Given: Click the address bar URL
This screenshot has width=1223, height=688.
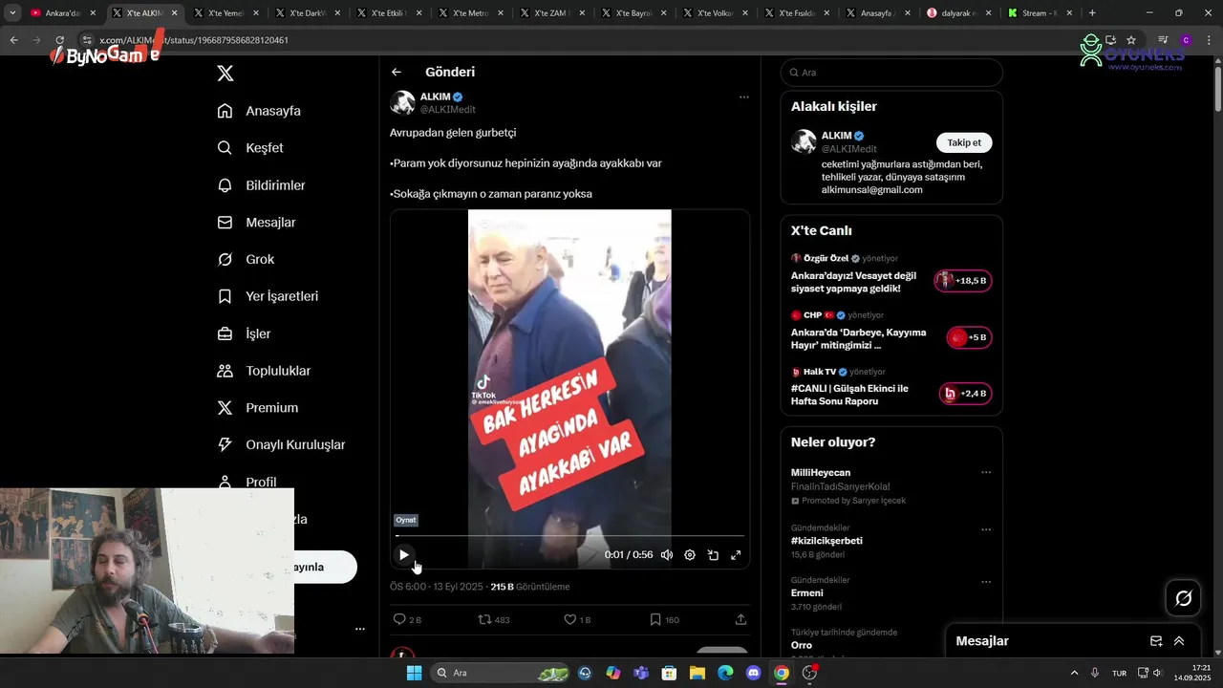Looking at the screenshot, I should pos(193,40).
